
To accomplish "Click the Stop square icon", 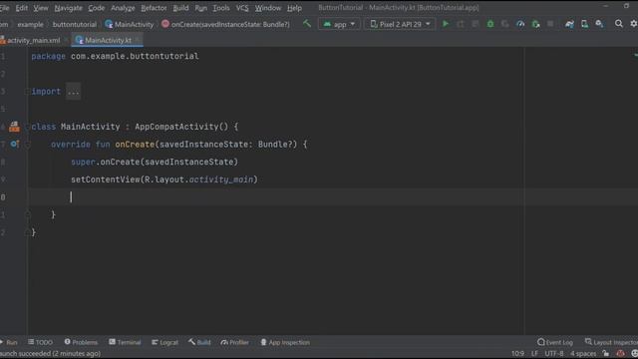I will tap(550, 24).
